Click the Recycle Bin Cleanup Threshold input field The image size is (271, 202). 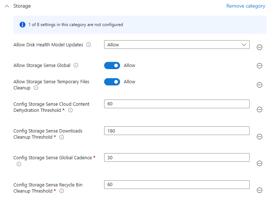(x=177, y=185)
